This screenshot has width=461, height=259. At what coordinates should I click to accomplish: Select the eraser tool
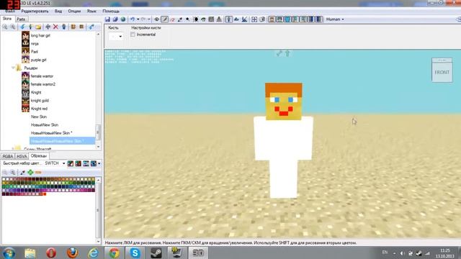(x=172, y=19)
